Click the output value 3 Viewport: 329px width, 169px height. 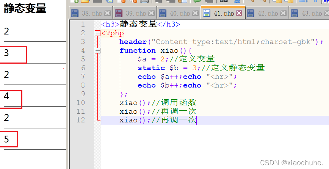pos(6,53)
